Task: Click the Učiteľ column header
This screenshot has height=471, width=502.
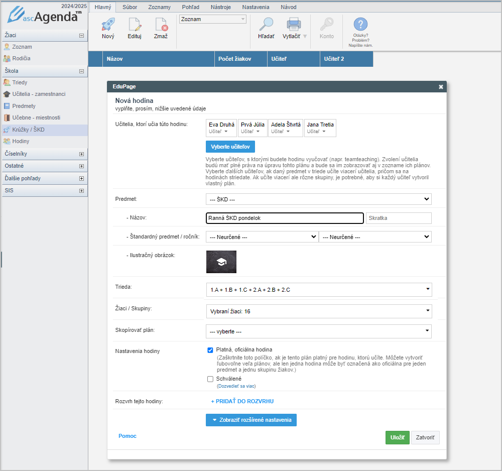Action: 294,59
